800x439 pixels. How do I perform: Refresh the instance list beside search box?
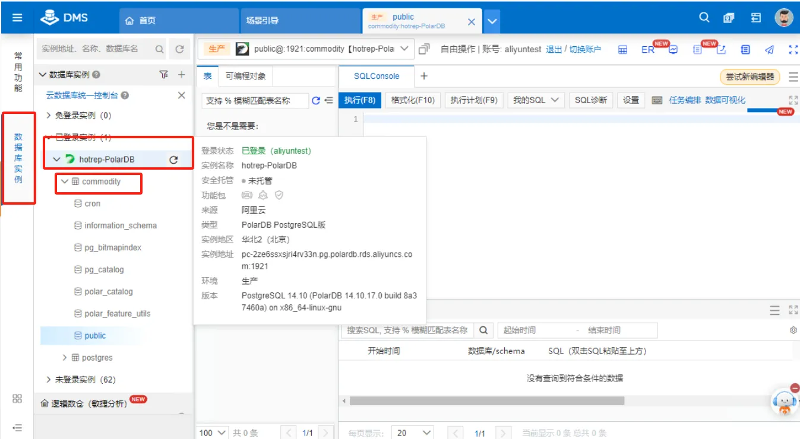179,50
